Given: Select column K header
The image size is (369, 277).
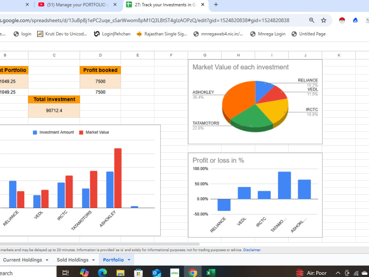Looking at the screenshot, I should point(339,55).
